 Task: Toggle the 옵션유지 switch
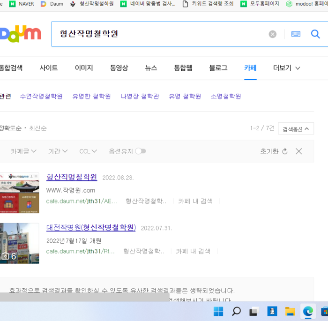[x=141, y=151]
